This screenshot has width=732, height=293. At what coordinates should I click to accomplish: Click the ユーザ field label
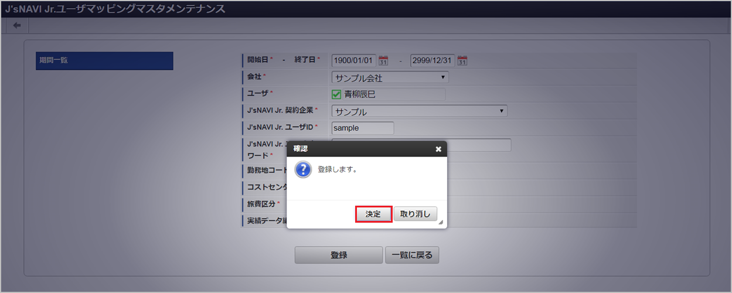[x=258, y=93]
